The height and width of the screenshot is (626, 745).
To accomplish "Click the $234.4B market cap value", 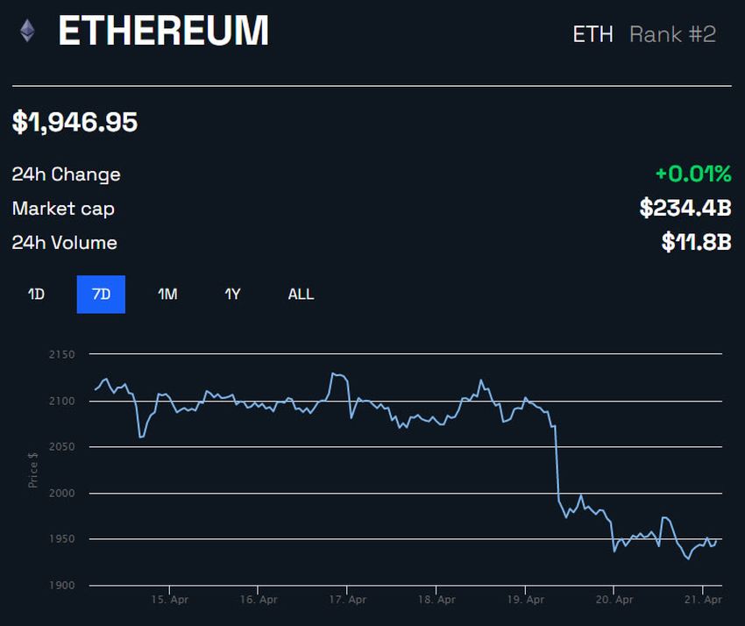I will click(685, 208).
